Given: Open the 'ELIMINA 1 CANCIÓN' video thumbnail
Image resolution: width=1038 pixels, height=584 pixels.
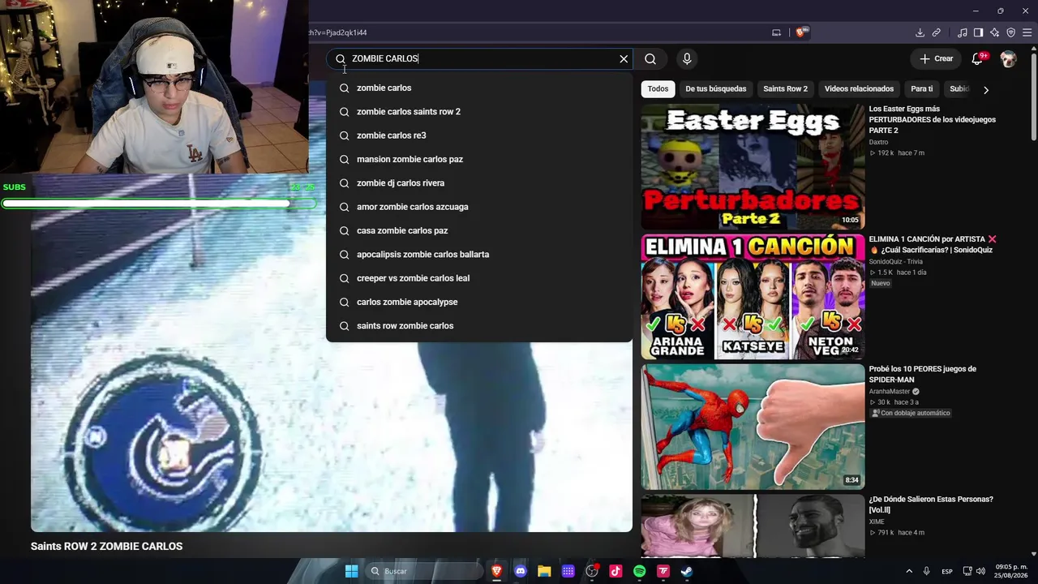Looking at the screenshot, I should (x=753, y=297).
